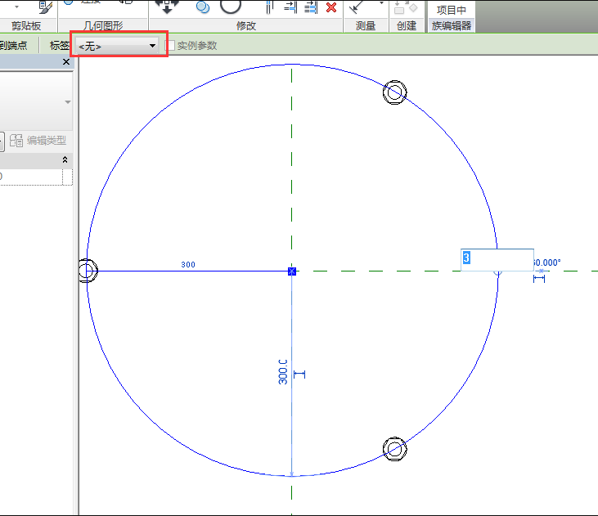Open the 标签 <无> dropdown

point(119,46)
